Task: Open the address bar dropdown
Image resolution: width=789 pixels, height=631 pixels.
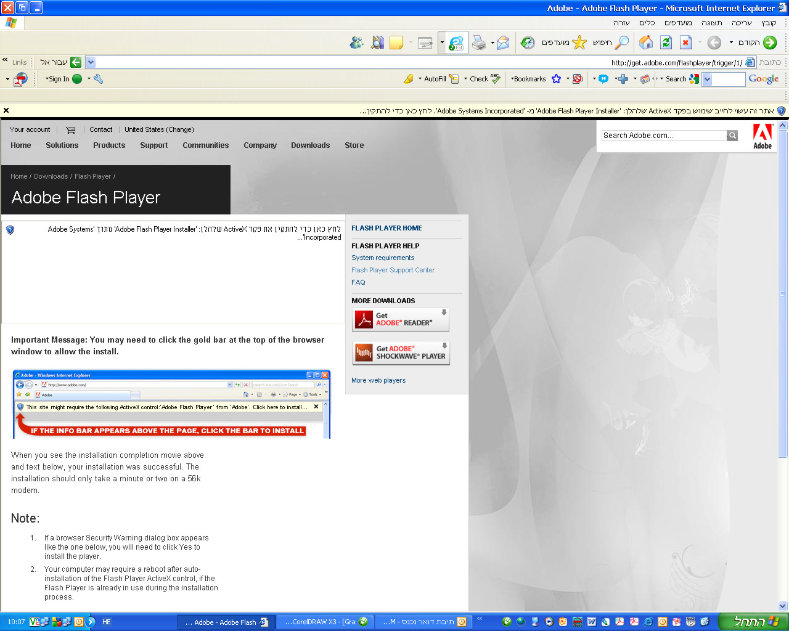Action: (x=91, y=62)
